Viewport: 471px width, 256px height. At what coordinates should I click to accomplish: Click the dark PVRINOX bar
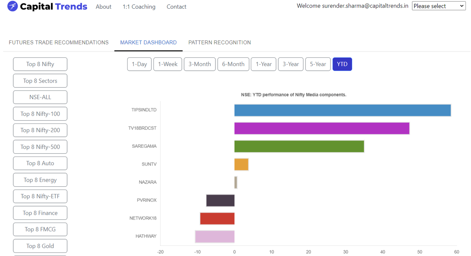(221, 201)
